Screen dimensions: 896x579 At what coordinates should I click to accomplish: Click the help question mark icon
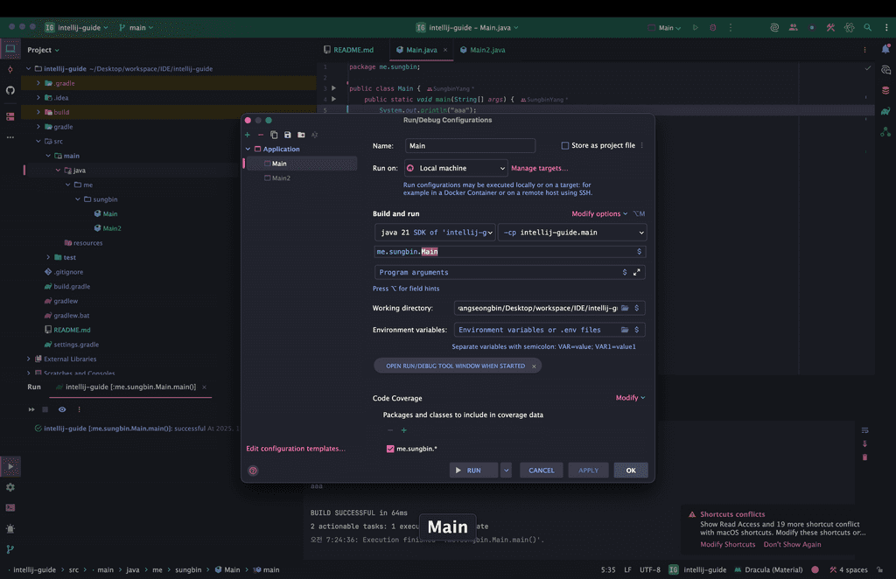pos(253,471)
